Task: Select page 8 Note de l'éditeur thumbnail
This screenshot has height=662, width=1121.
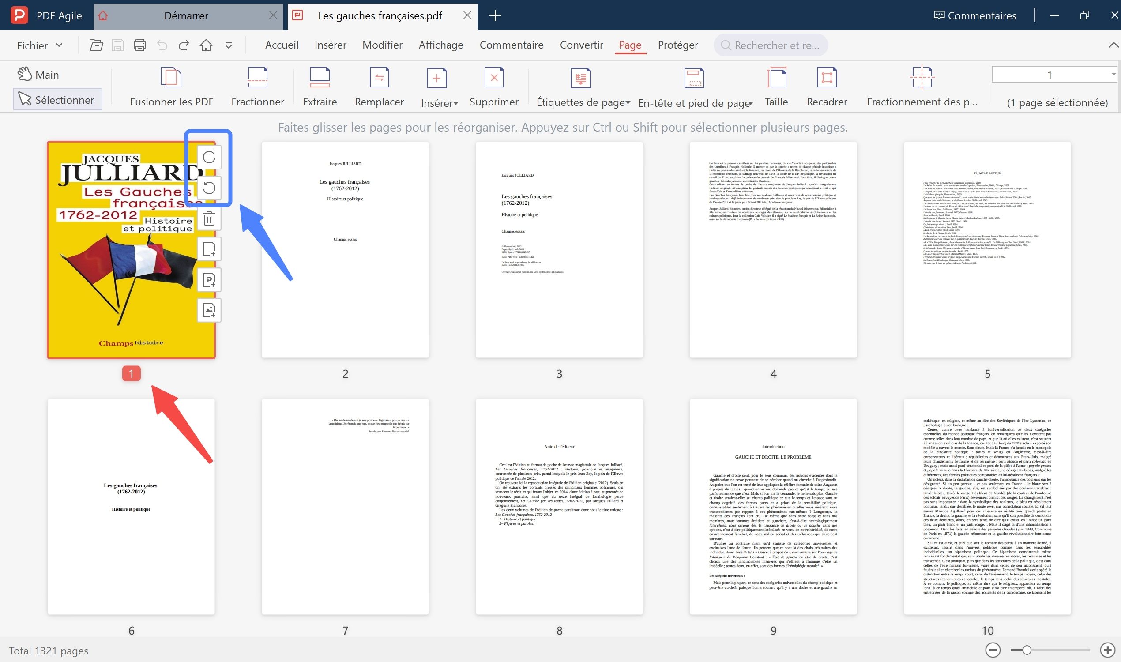Action: (x=559, y=506)
